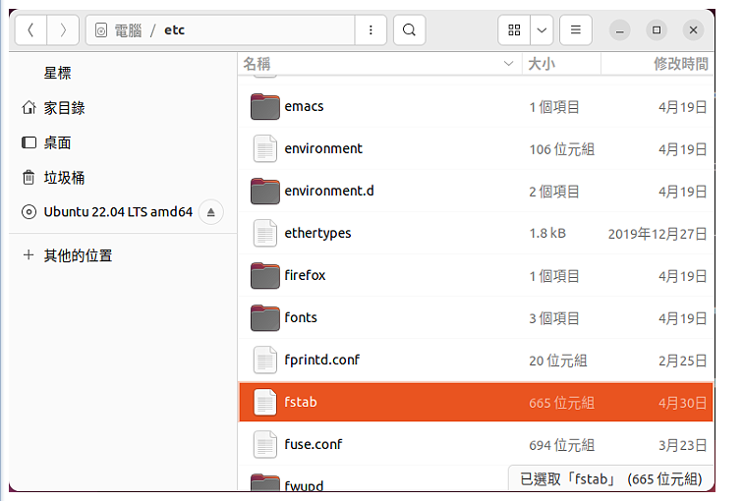The height and width of the screenshot is (501, 743).
Task: Click the disk icon in the path bar
Action: pos(101,30)
